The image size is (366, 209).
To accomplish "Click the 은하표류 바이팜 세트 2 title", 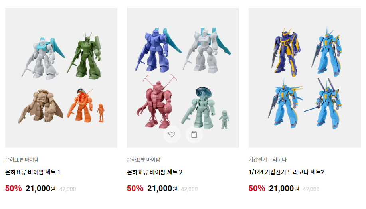I will 154,172.
